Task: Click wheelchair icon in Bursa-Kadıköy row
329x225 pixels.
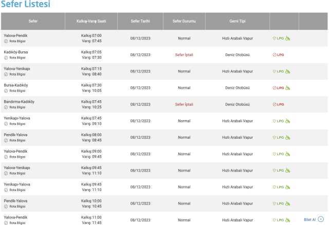Action: 288,88
